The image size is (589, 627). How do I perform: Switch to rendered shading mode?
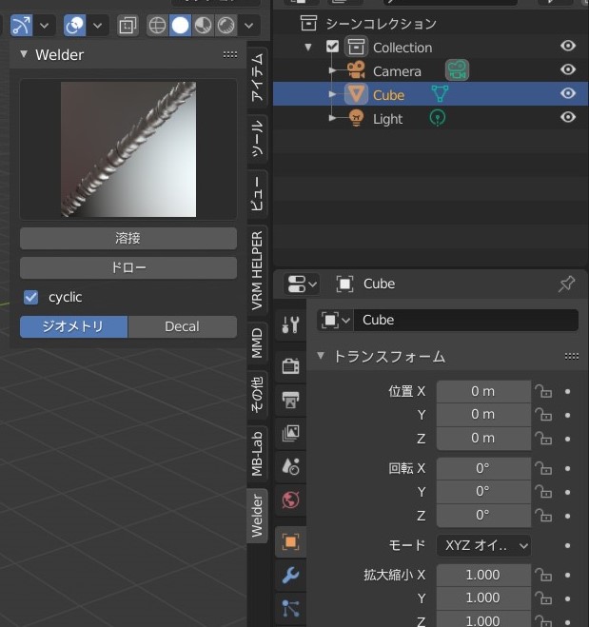(226, 26)
